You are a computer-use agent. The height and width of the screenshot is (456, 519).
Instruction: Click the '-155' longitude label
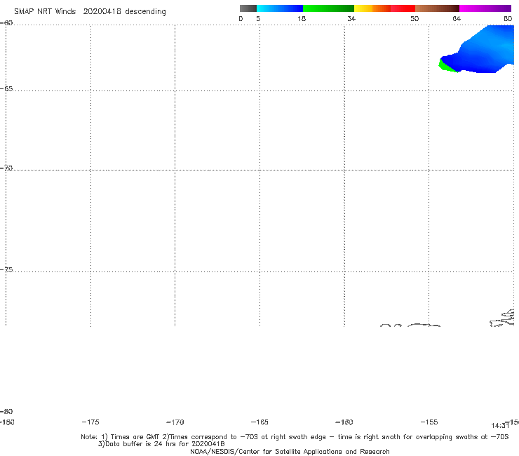point(429,422)
